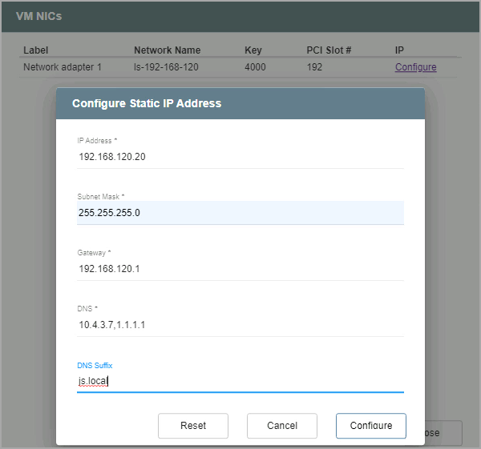
Task: Click the Configure button in dialog
Action: tap(370, 426)
